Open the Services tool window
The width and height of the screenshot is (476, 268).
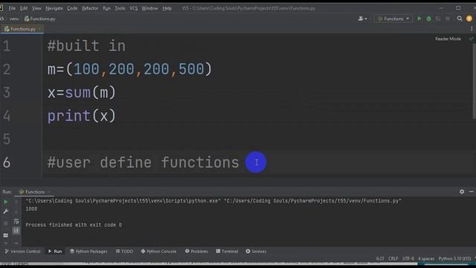(x=256, y=252)
